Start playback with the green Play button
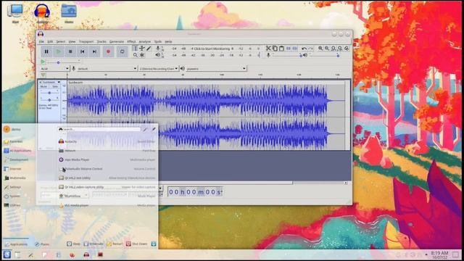The height and width of the screenshot is (261, 464). pyautogui.click(x=59, y=51)
